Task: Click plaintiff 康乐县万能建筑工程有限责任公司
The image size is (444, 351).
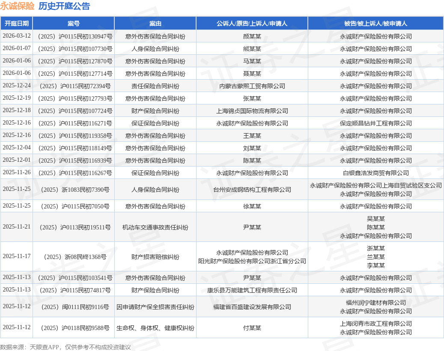Action: 252,291
